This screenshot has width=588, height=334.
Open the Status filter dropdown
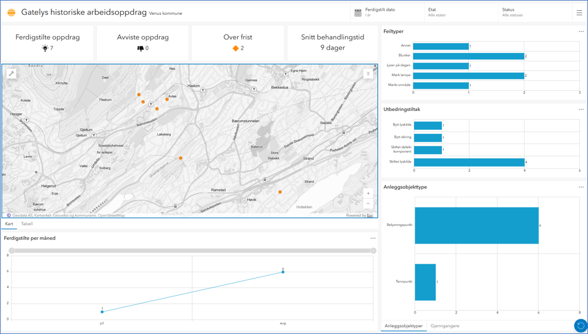tap(535, 13)
